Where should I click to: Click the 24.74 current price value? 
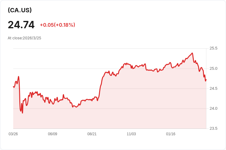(x=21, y=25)
